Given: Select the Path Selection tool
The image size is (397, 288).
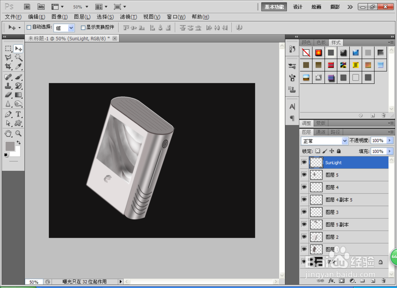Looking at the screenshot, I should [x=8, y=123].
